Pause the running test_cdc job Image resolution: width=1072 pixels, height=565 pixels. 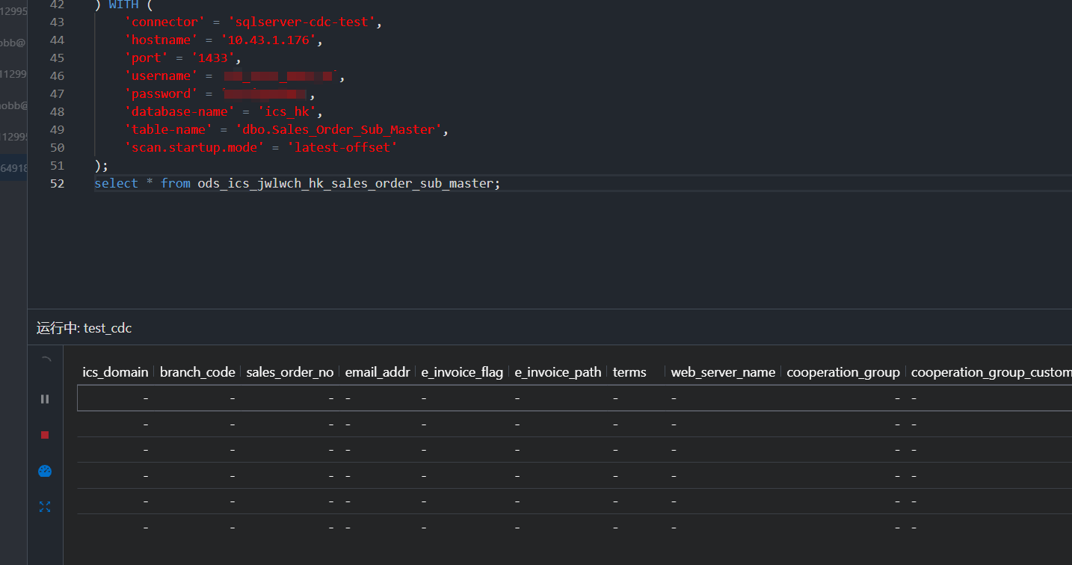coord(45,399)
